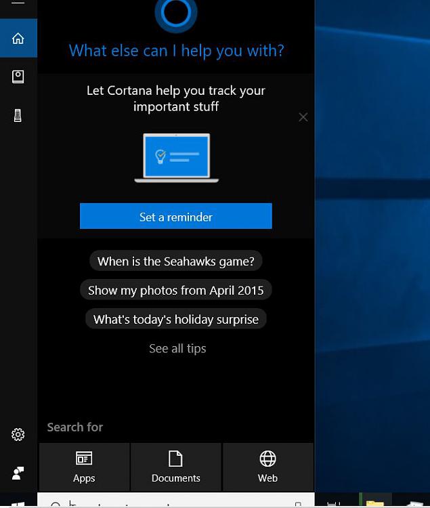Click 'Let Cortana help you track' text
The height and width of the screenshot is (508, 430).
click(176, 98)
